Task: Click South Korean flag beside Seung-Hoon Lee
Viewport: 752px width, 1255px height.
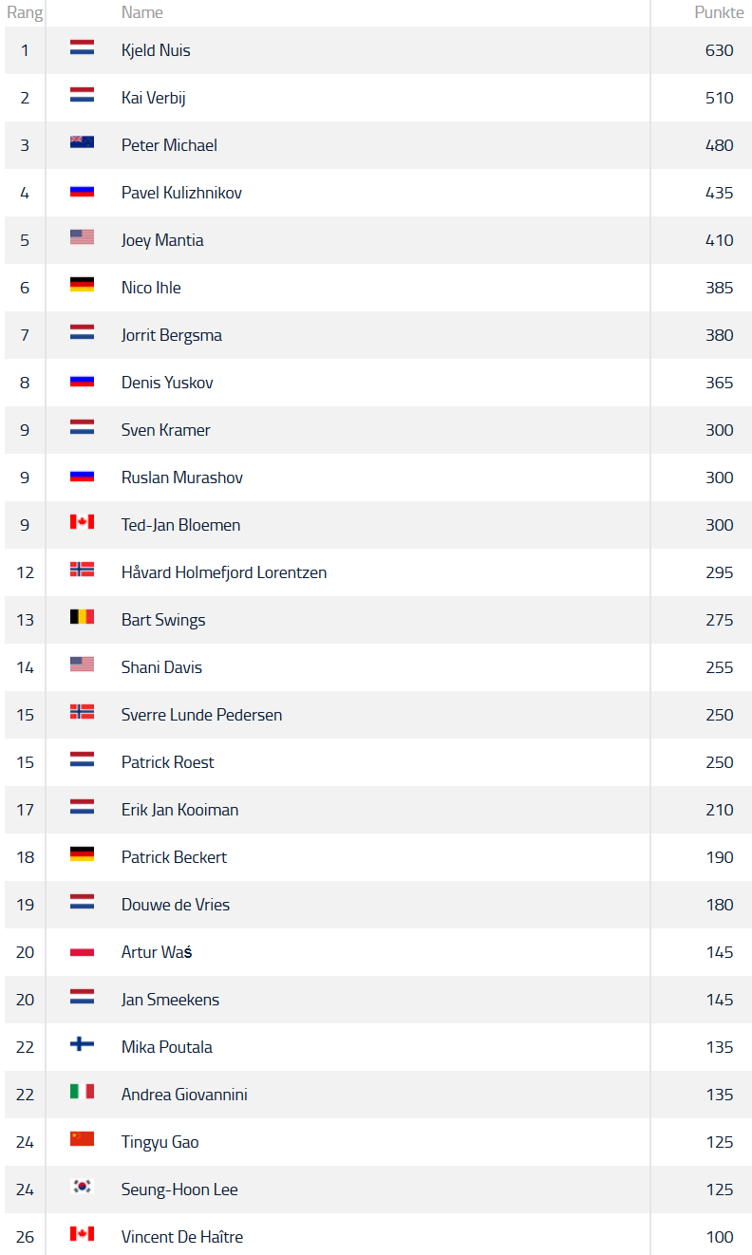Action: (x=82, y=1187)
